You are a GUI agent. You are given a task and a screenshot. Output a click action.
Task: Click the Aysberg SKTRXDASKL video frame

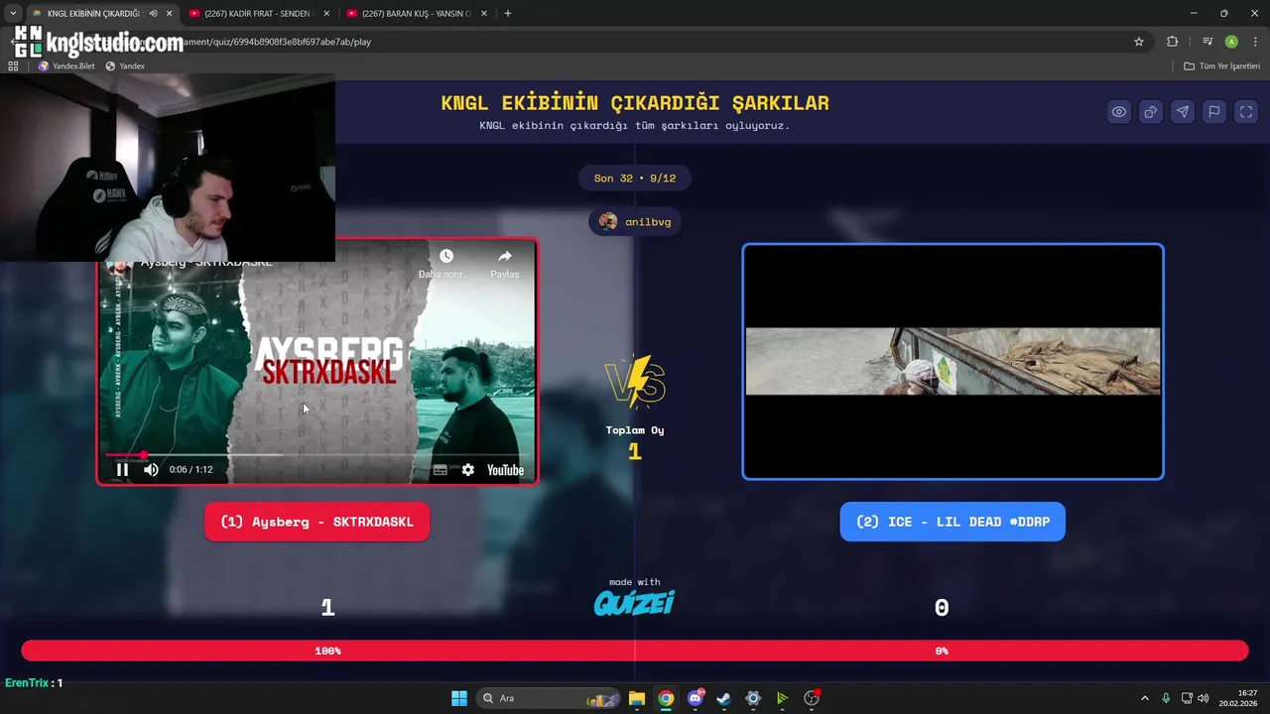[x=317, y=362]
